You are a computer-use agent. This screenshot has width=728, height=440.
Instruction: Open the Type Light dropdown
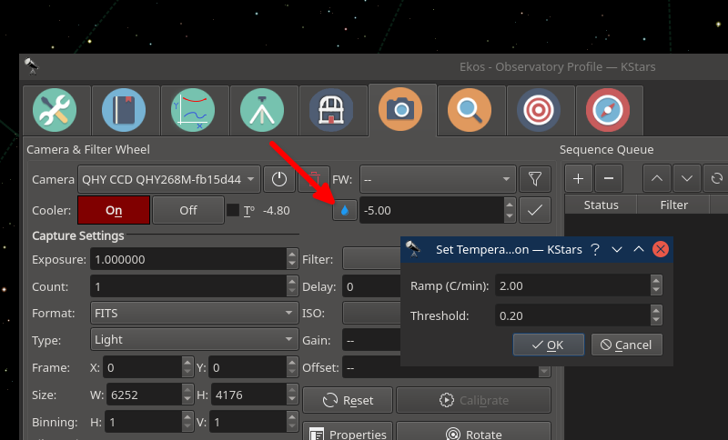(x=194, y=340)
